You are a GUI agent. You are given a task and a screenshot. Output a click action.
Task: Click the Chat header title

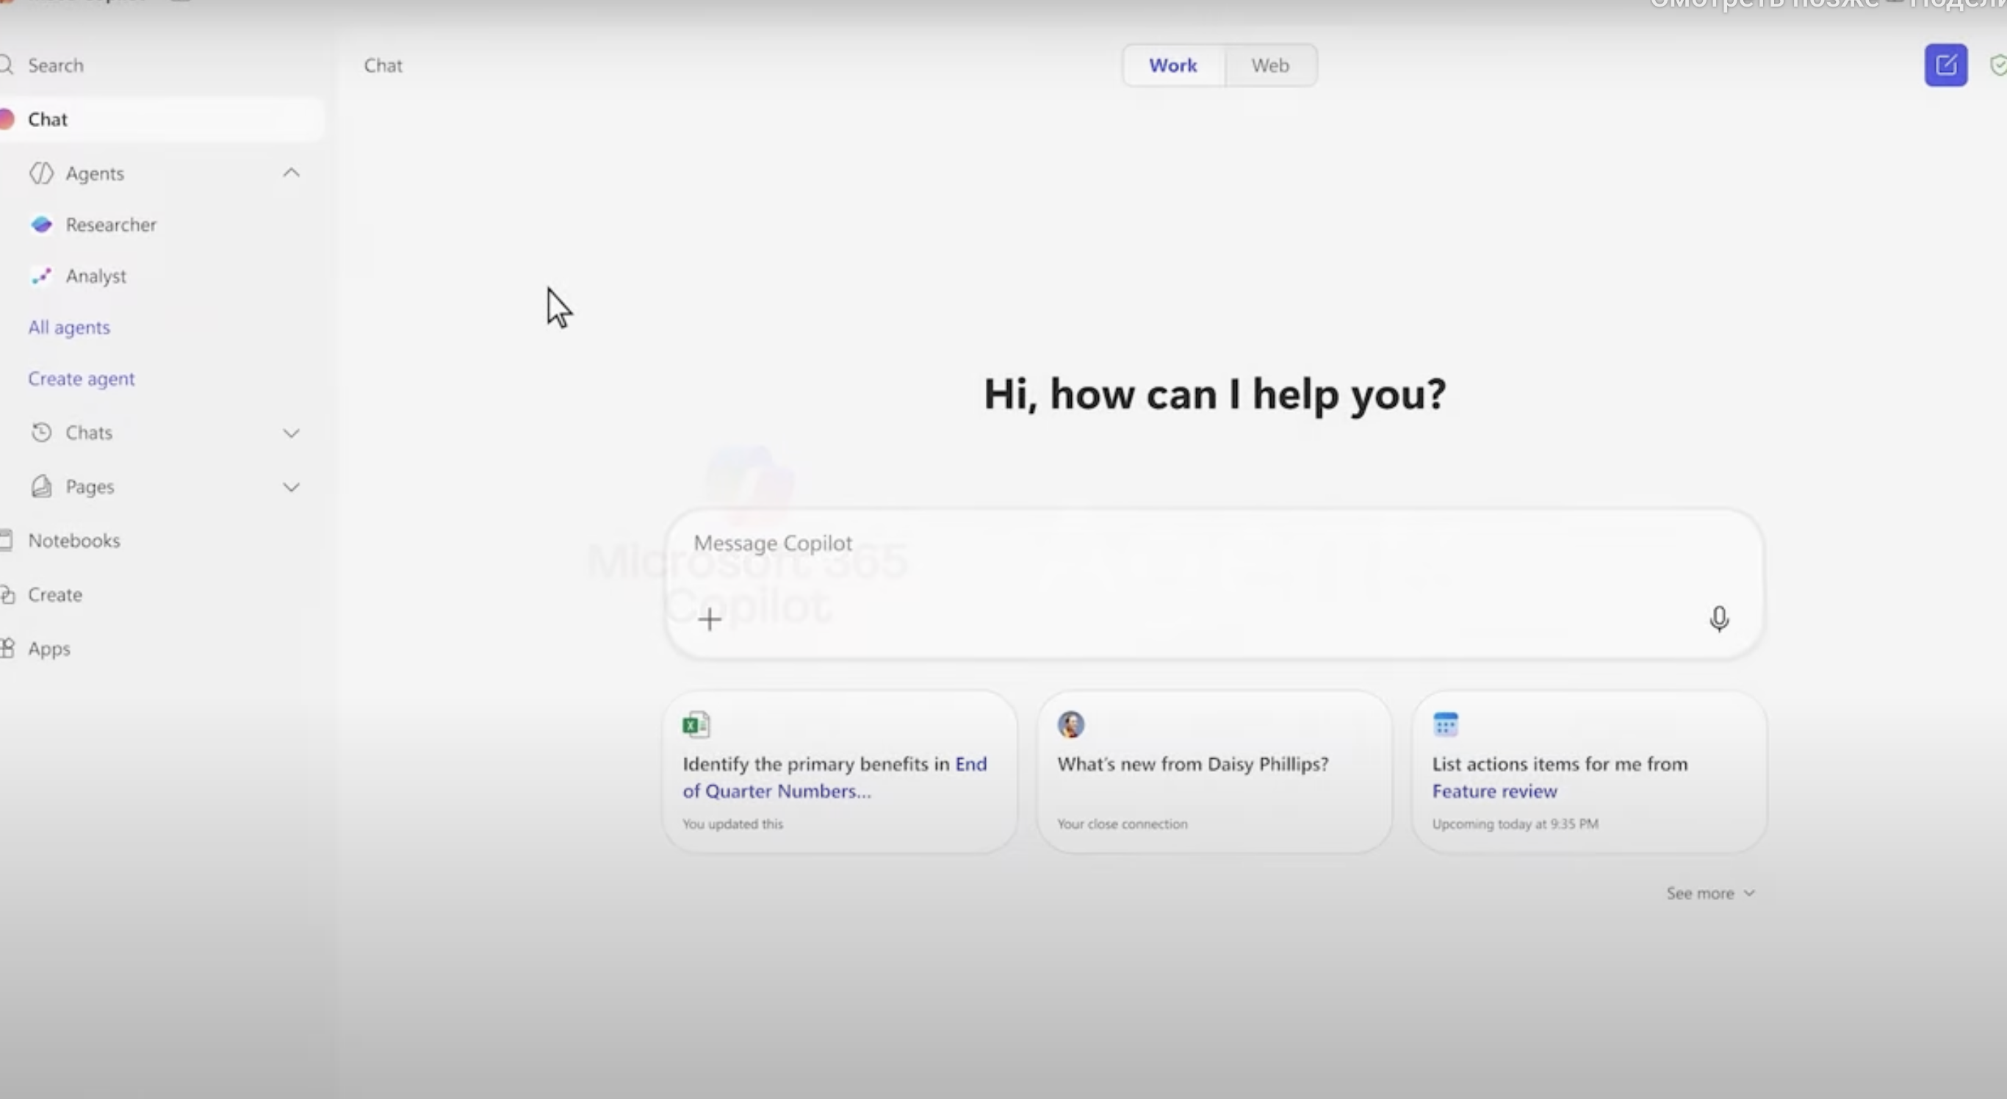click(x=383, y=65)
